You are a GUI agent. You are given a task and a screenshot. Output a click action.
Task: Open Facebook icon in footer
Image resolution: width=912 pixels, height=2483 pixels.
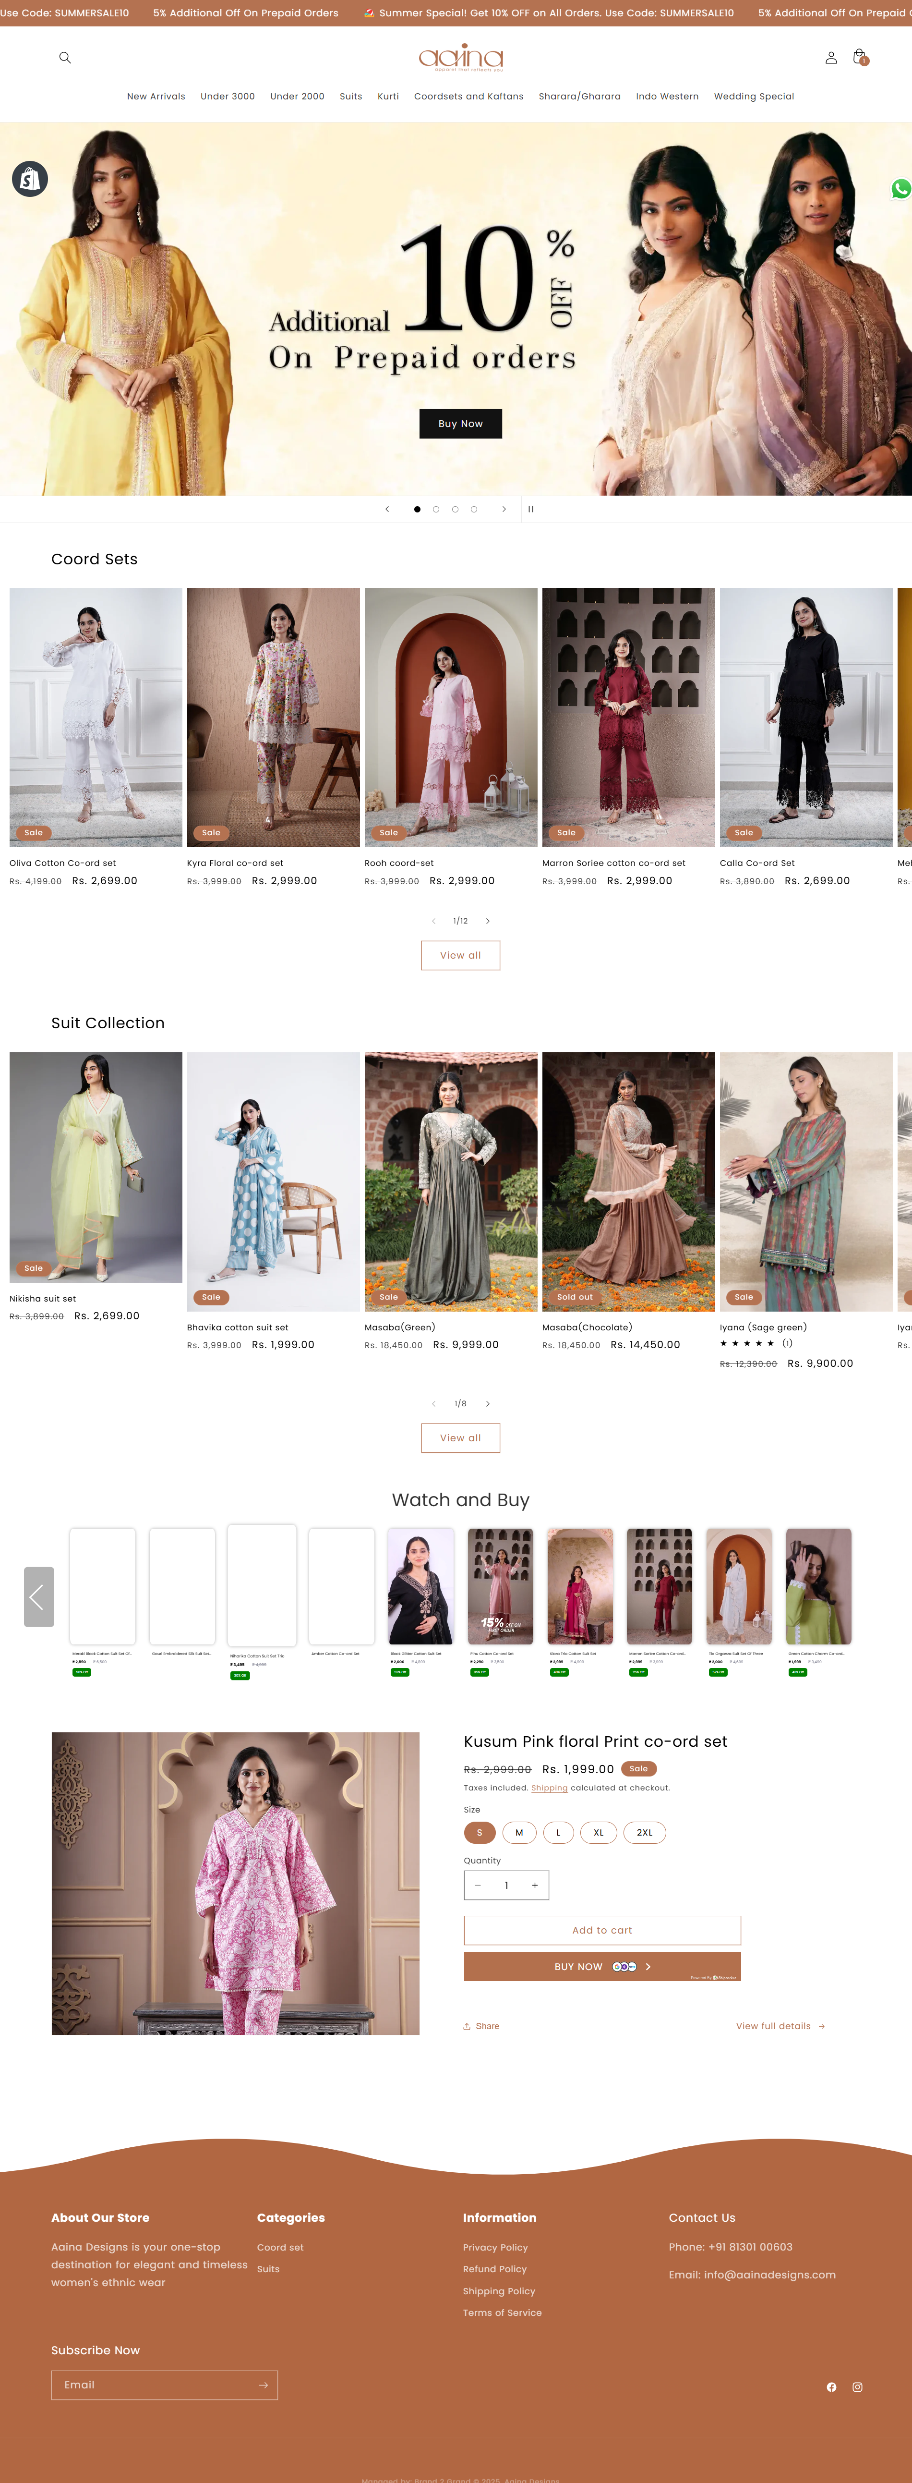(x=831, y=2386)
